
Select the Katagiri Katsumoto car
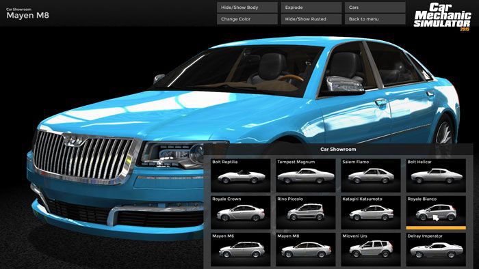pyautogui.click(x=371, y=212)
